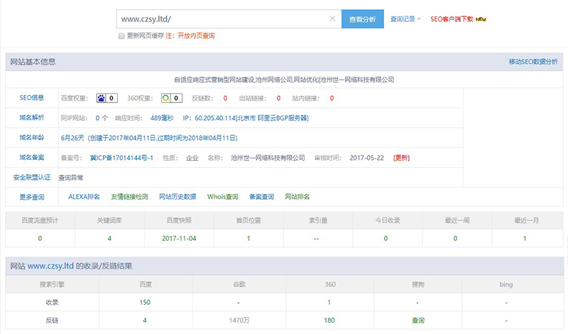Select the 域名备案 row label

(x=32, y=157)
